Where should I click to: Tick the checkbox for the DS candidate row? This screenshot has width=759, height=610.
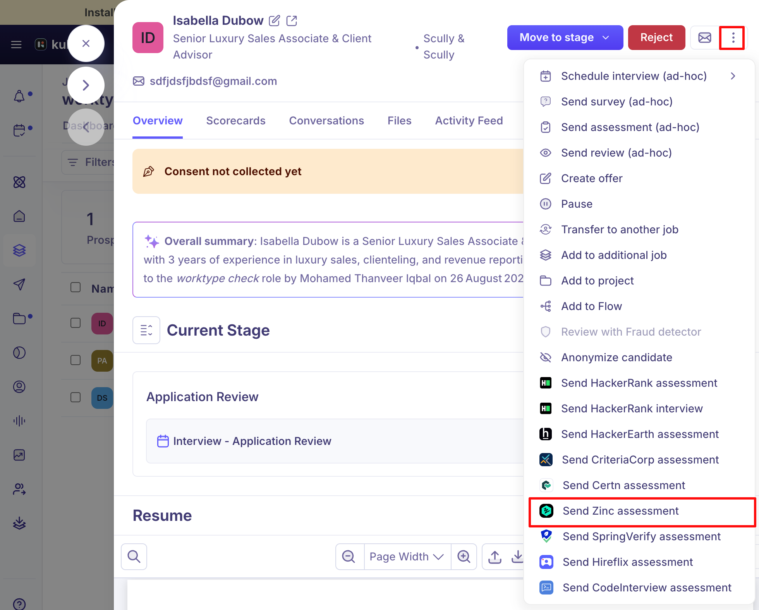pyautogui.click(x=76, y=397)
